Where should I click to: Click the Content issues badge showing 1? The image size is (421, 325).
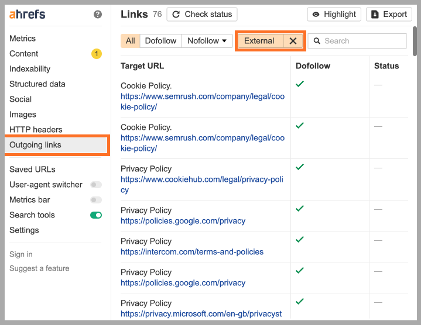tap(97, 54)
